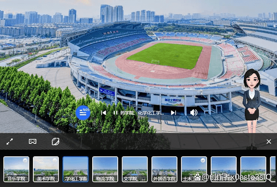The height and width of the screenshot is (187, 277).
Task: Go to the previous narration track
Action: click(x=103, y=113)
